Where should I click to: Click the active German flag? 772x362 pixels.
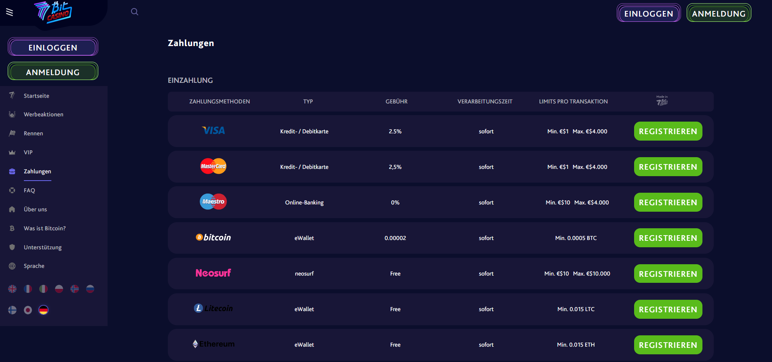click(x=43, y=310)
